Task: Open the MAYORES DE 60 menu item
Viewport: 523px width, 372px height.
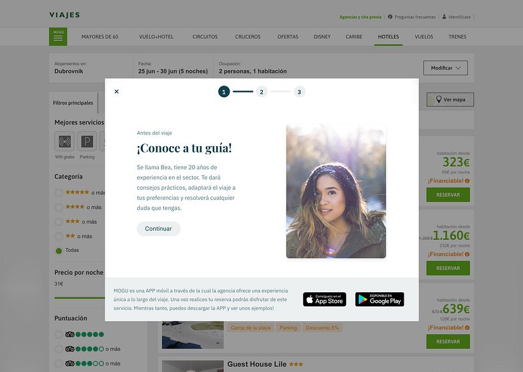Action: tap(99, 37)
